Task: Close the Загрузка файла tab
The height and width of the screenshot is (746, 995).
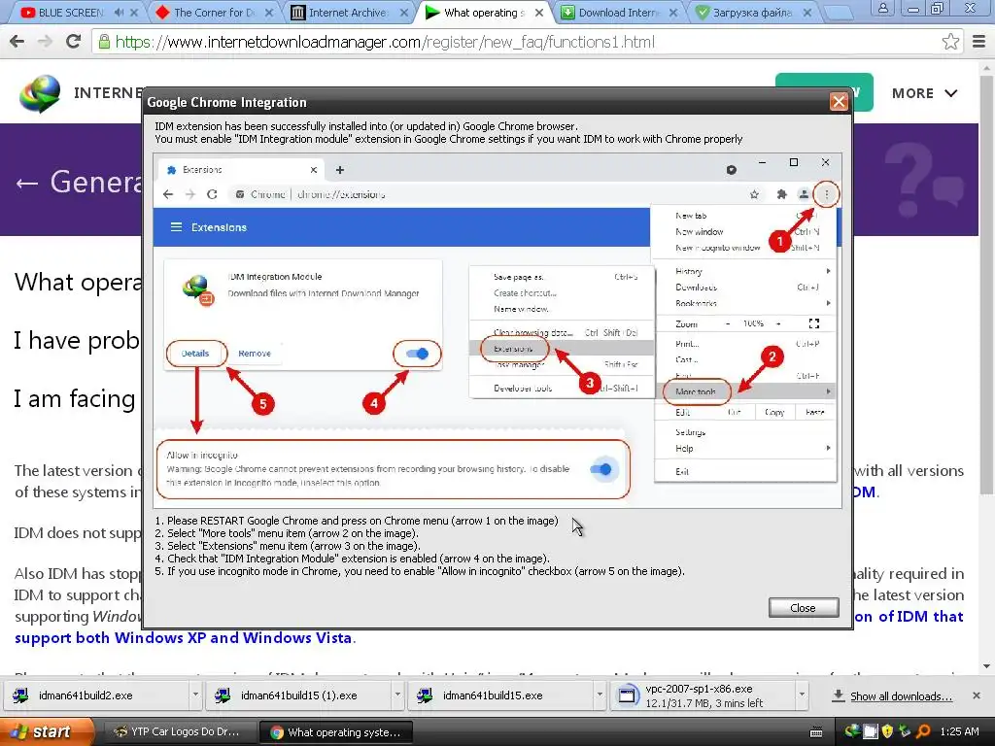Action: [807, 12]
